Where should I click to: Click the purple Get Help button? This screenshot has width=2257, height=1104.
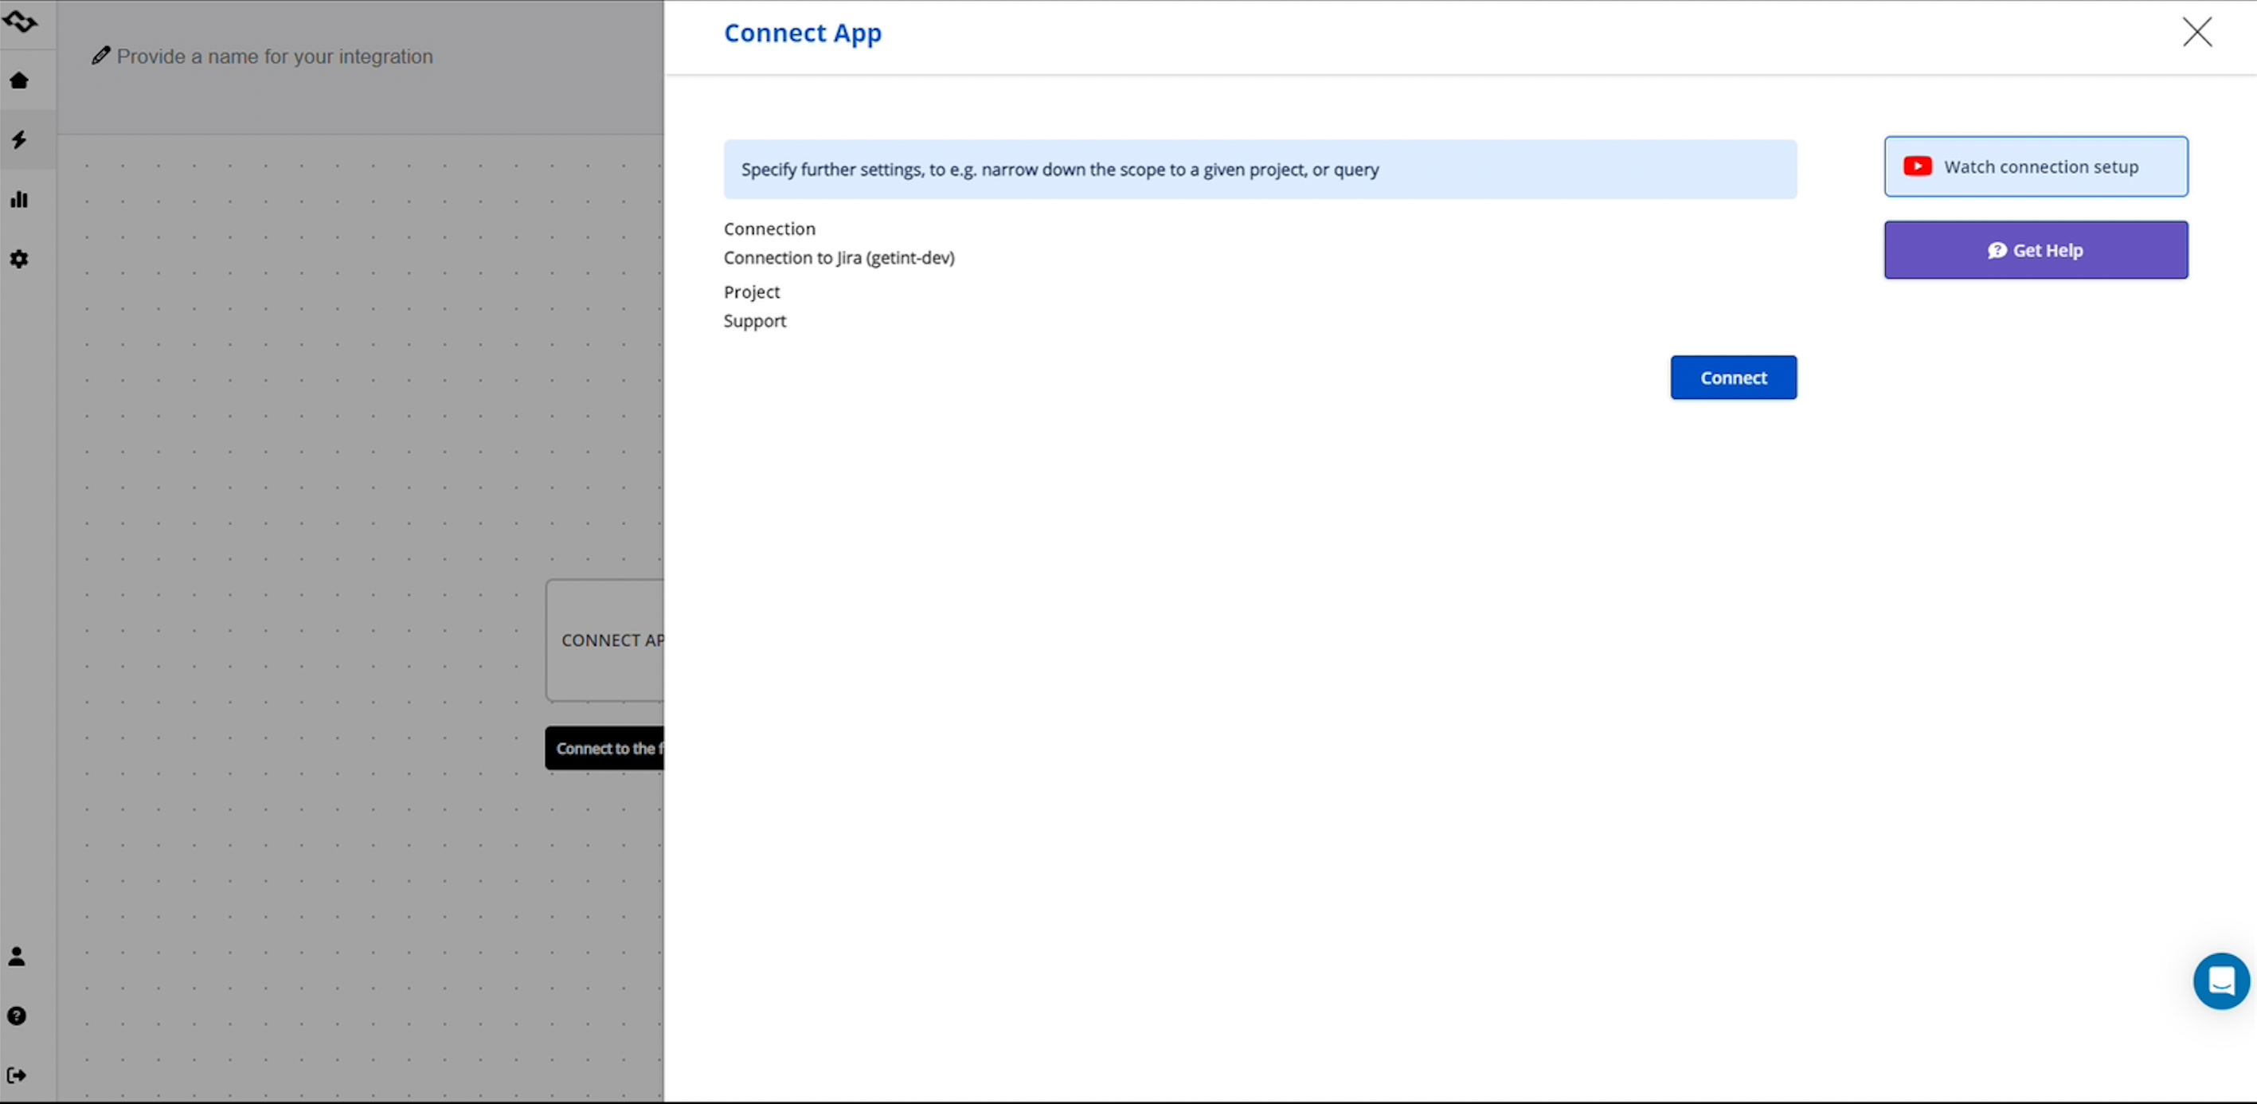click(x=2036, y=251)
